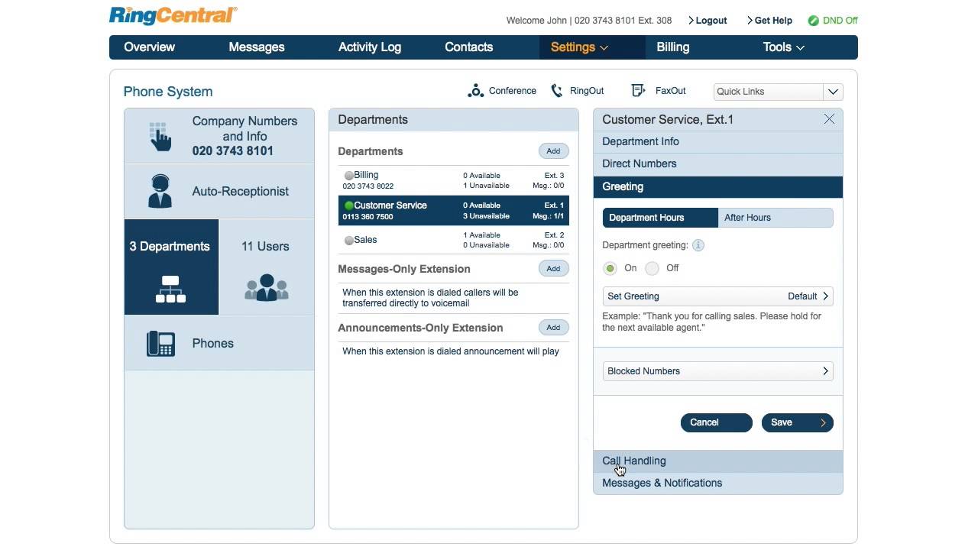Enable the Off option for department greeting
The width and height of the screenshot is (978, 550).
click(x=652, y=268)
